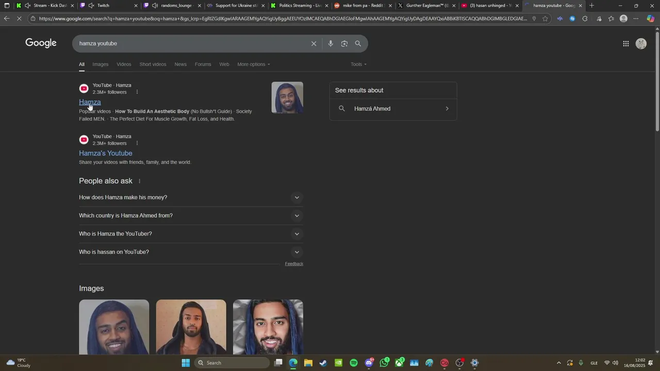Image resolution: width=660 pixels, height=371 pixels.
Task: Open Task View from taskbar
Action: coord(278,363)
